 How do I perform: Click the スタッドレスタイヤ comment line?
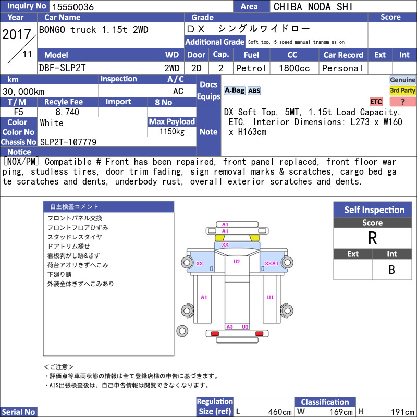[x=75, y=237]
